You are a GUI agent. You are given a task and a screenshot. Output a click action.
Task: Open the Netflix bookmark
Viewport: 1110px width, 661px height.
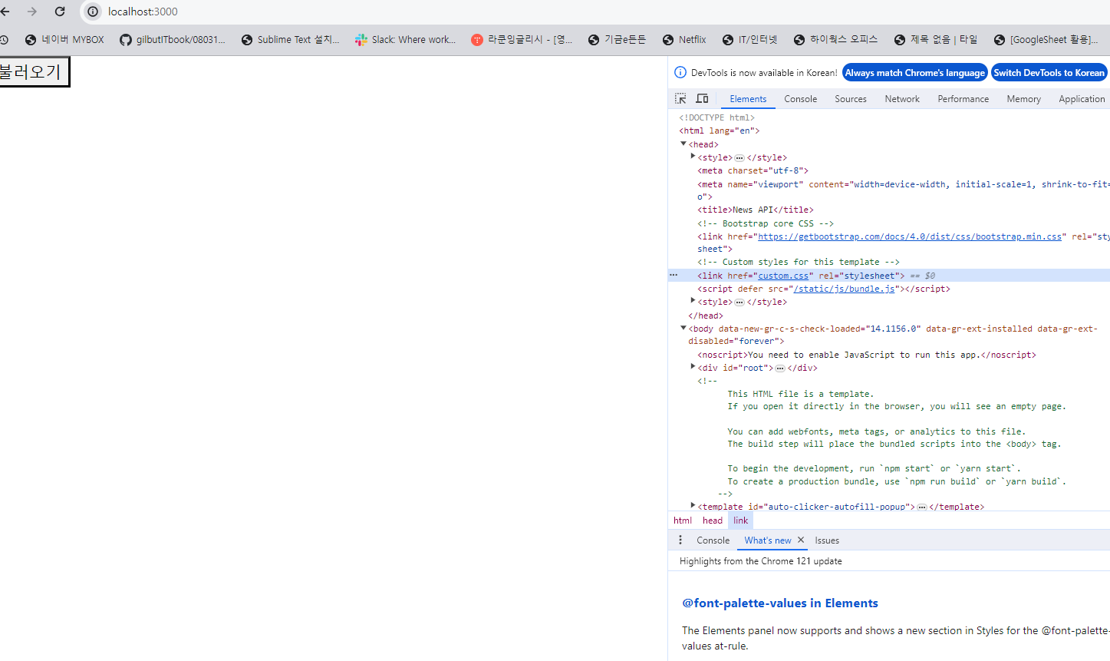pyautogui.click(x=684, y=39)
